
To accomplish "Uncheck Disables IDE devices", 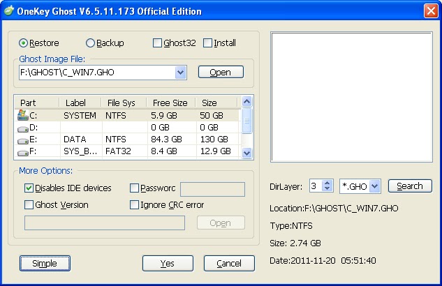I will pyautogui.click(x=29, y=188).
